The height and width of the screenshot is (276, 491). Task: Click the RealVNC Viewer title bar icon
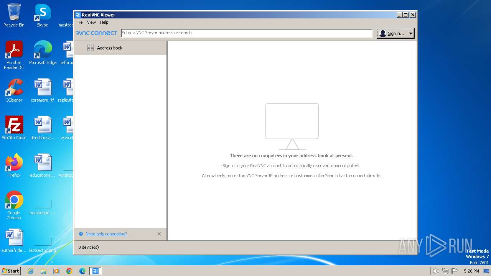(x=78, y=15)
